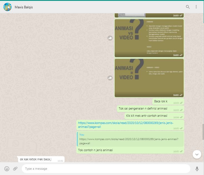The image size is (204, 175).
Task: Click the Type a message field
Action: click(x=106, y=169)
